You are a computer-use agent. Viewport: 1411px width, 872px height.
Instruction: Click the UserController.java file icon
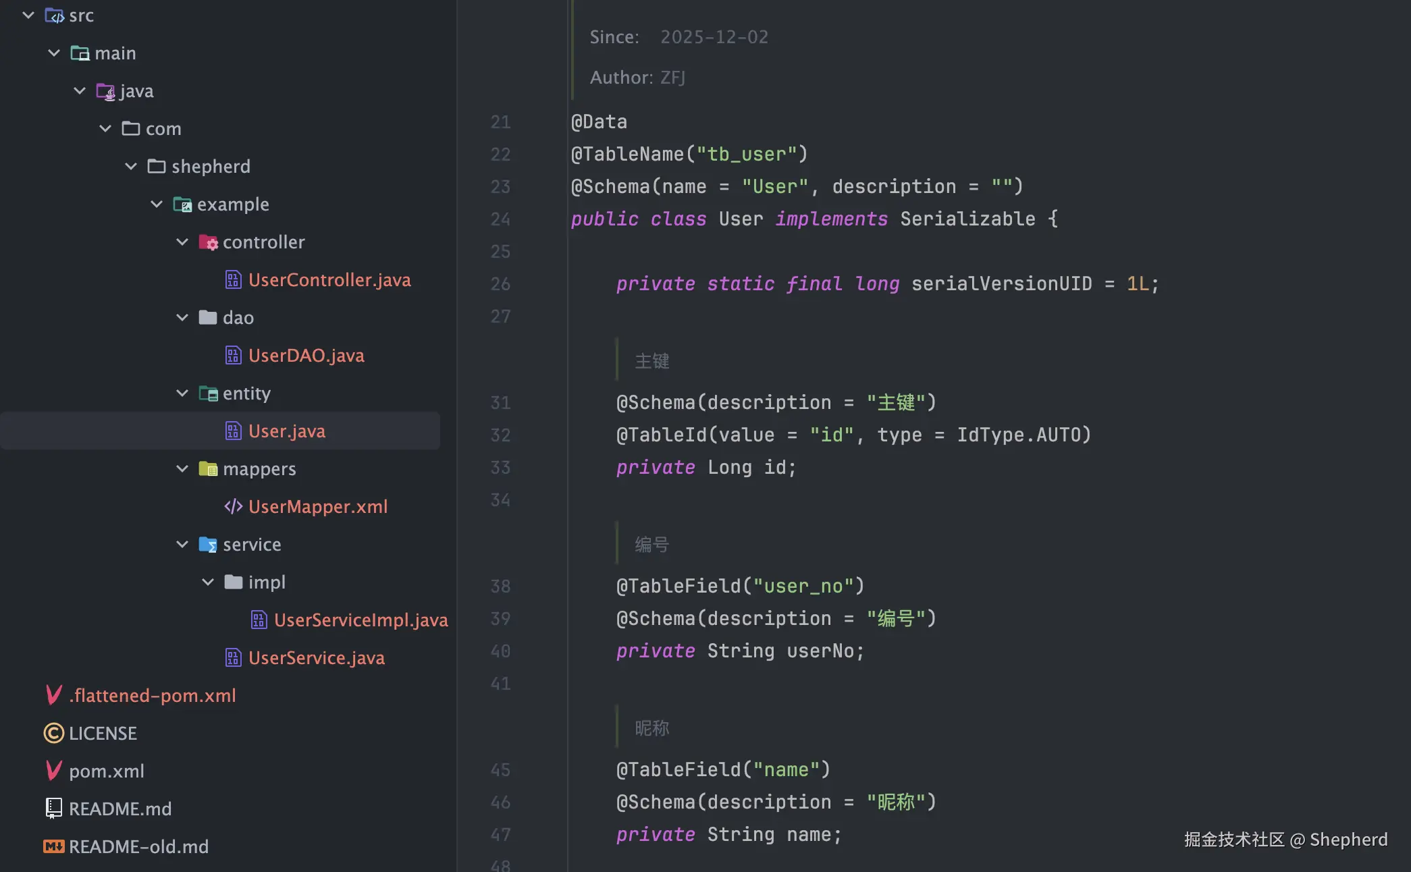[233, 280]
